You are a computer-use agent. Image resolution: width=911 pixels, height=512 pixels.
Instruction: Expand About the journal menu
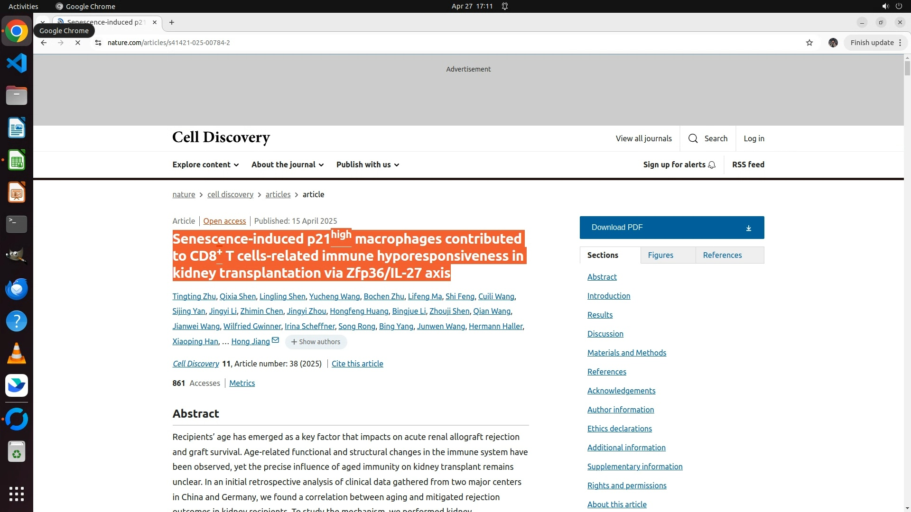pos(288,165)
